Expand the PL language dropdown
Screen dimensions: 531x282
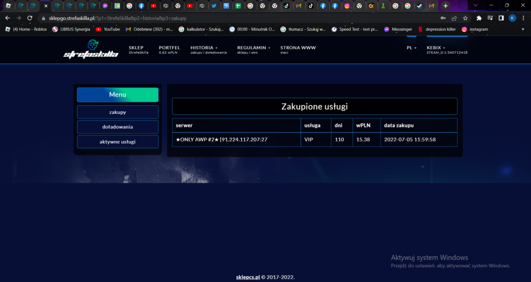coord(412,48)
